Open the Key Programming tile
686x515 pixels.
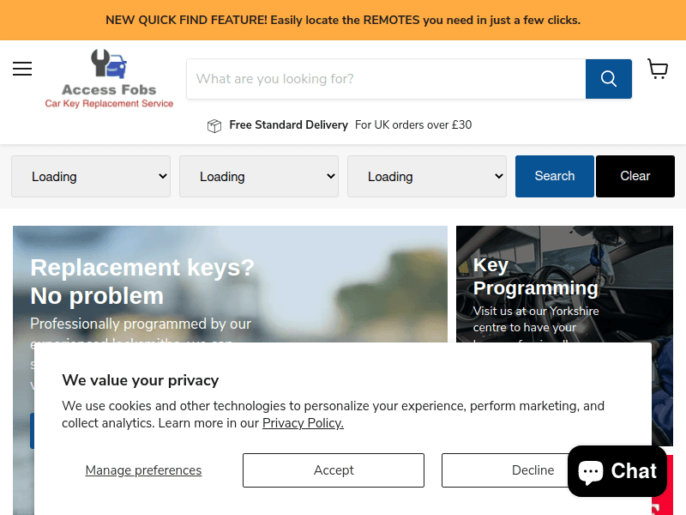pyautogui.click(x=535, y=276)
